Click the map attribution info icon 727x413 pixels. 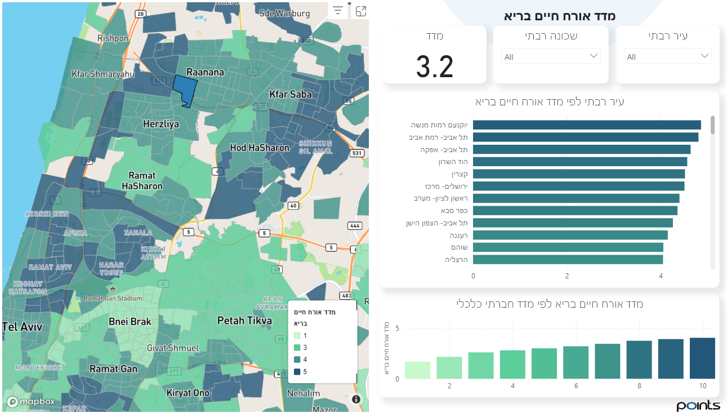(356, 399)
